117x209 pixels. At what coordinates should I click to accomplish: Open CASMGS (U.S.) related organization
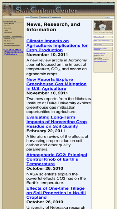(9, 39)
